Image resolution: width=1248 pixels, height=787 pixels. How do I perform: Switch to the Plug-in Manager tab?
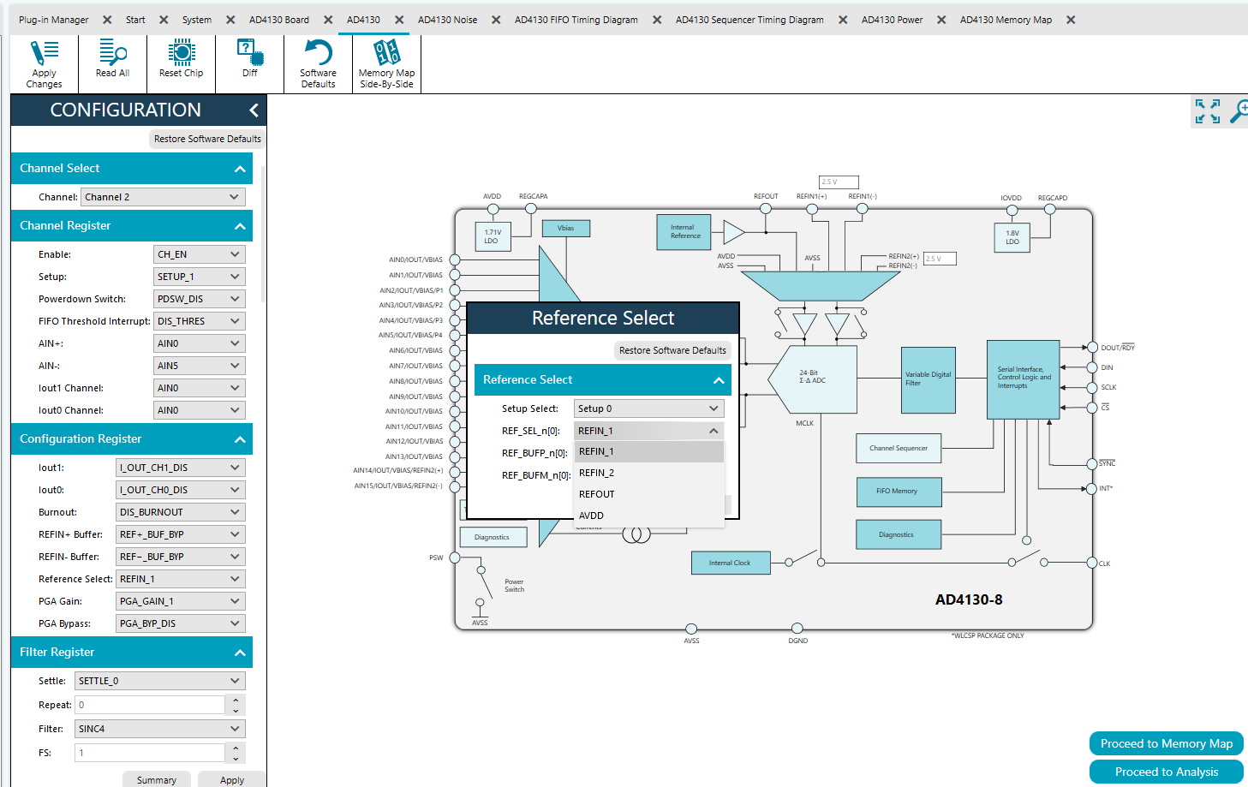coord(54,20)
